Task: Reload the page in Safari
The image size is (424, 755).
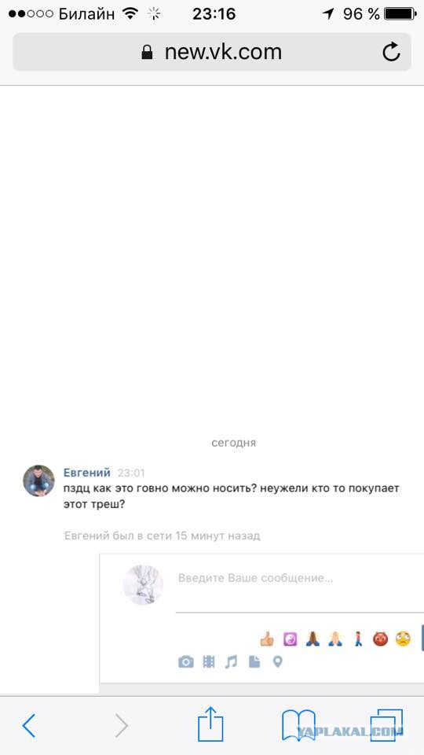Action: 391,52
